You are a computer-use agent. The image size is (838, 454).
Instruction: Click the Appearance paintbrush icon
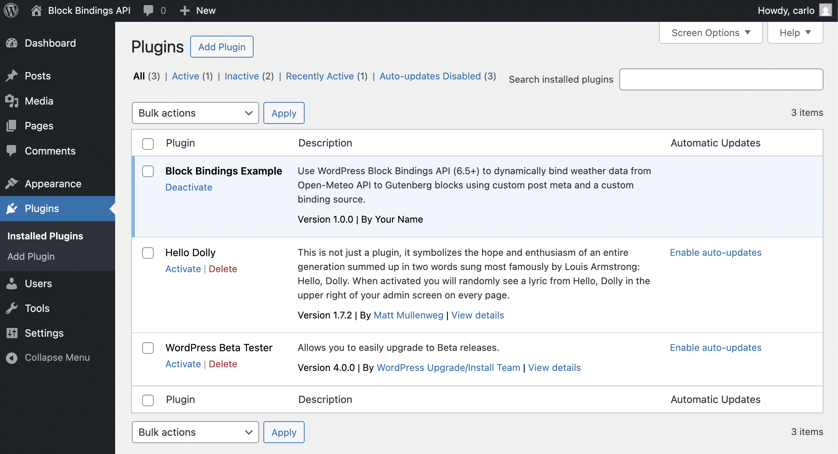tap(12, 184)
